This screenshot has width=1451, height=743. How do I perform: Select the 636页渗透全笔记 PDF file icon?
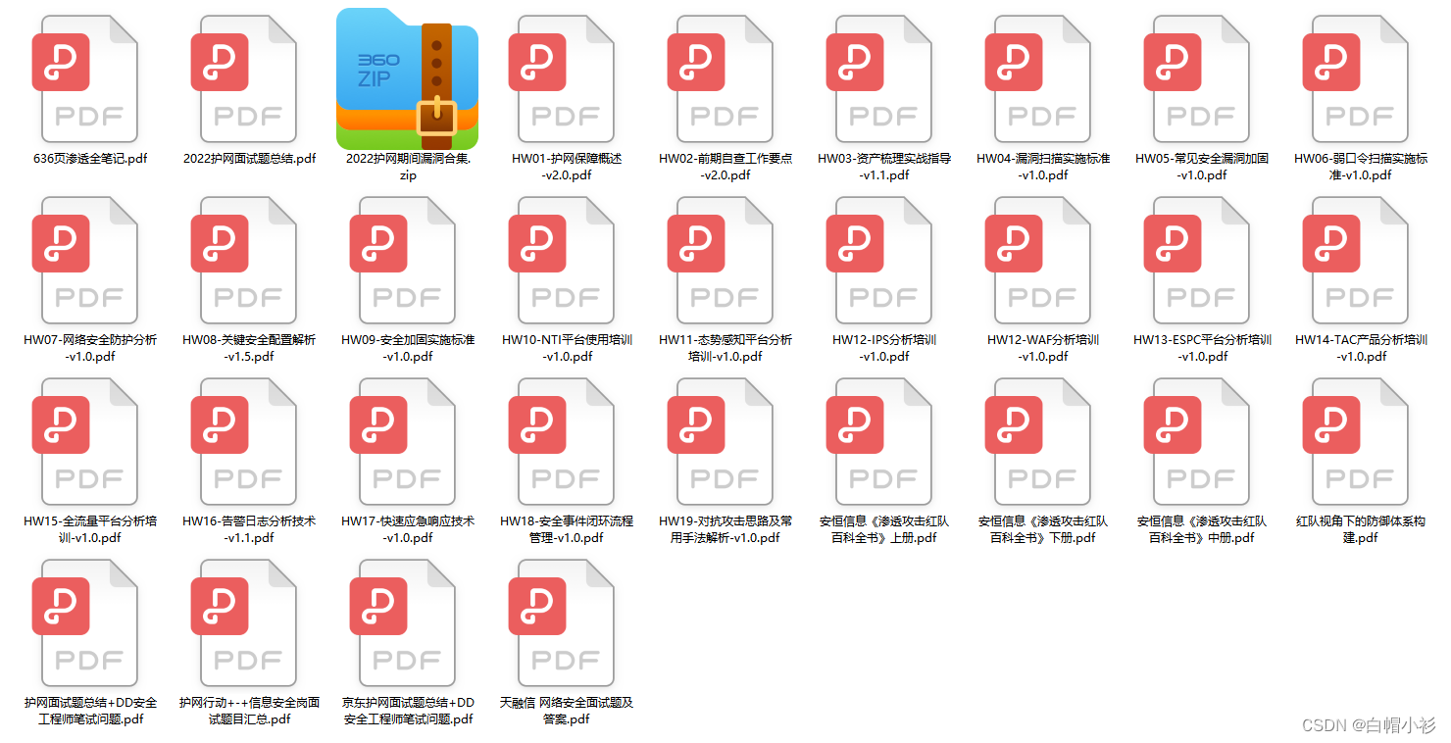click(85, 78)
